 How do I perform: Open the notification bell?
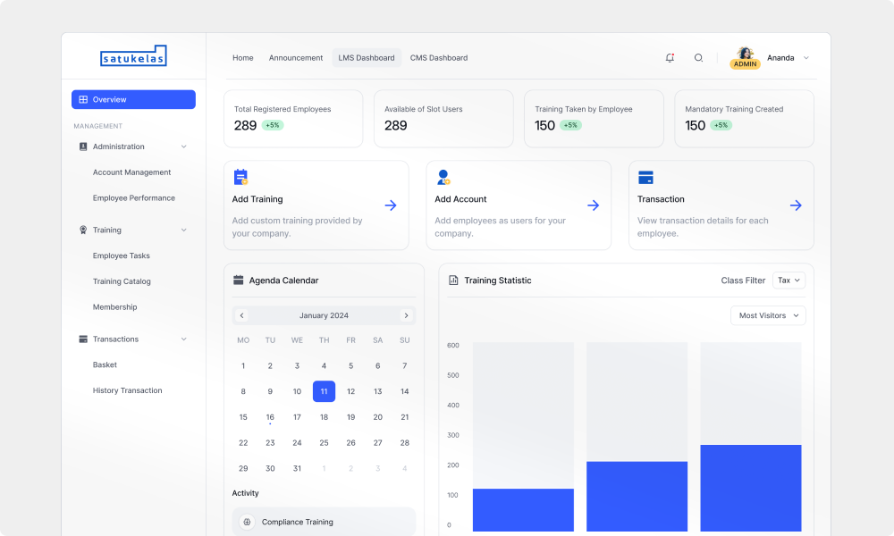[670, 57]
